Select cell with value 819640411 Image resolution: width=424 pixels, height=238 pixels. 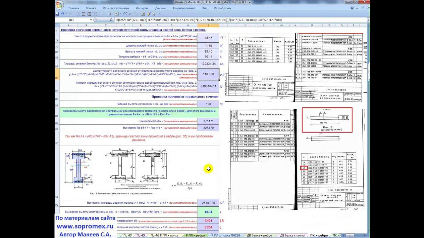click(208, 87)
